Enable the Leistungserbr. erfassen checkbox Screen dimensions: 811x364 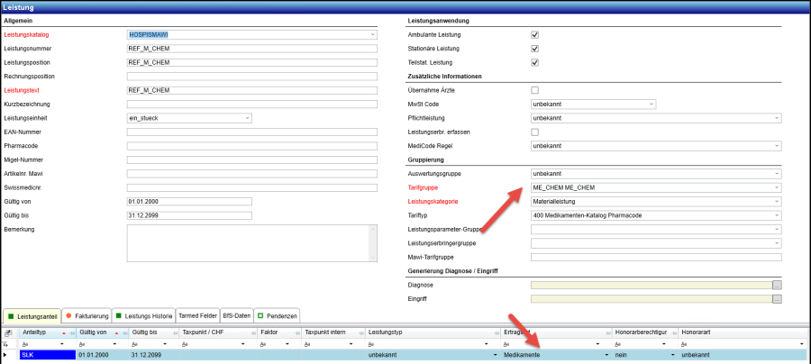(x=535, y=132)
